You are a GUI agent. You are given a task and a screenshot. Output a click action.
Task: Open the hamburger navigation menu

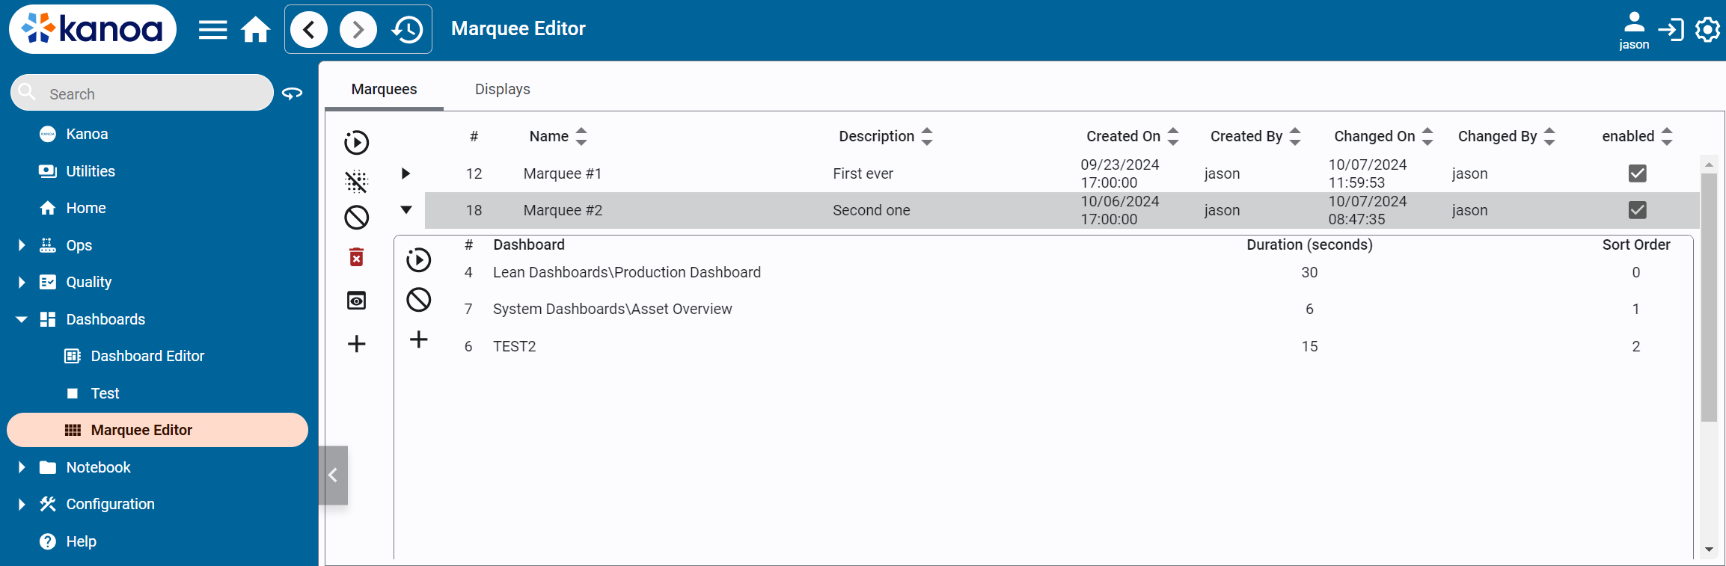coord(212,30)
